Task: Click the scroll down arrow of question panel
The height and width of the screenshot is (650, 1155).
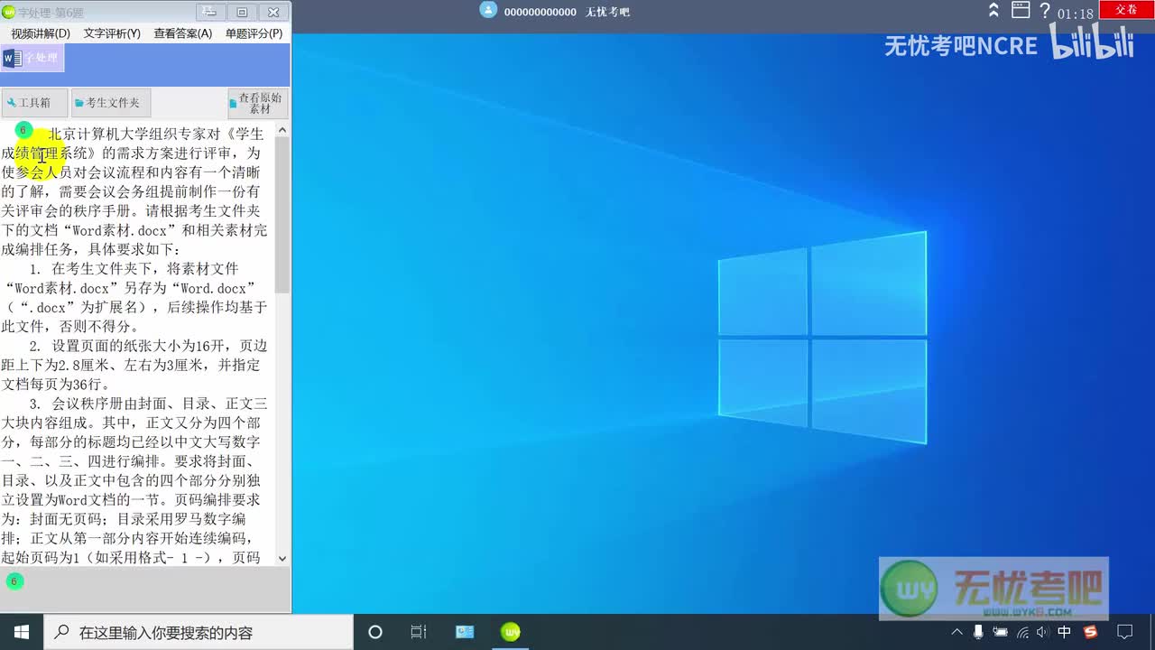Action: [x=282, y=559]
